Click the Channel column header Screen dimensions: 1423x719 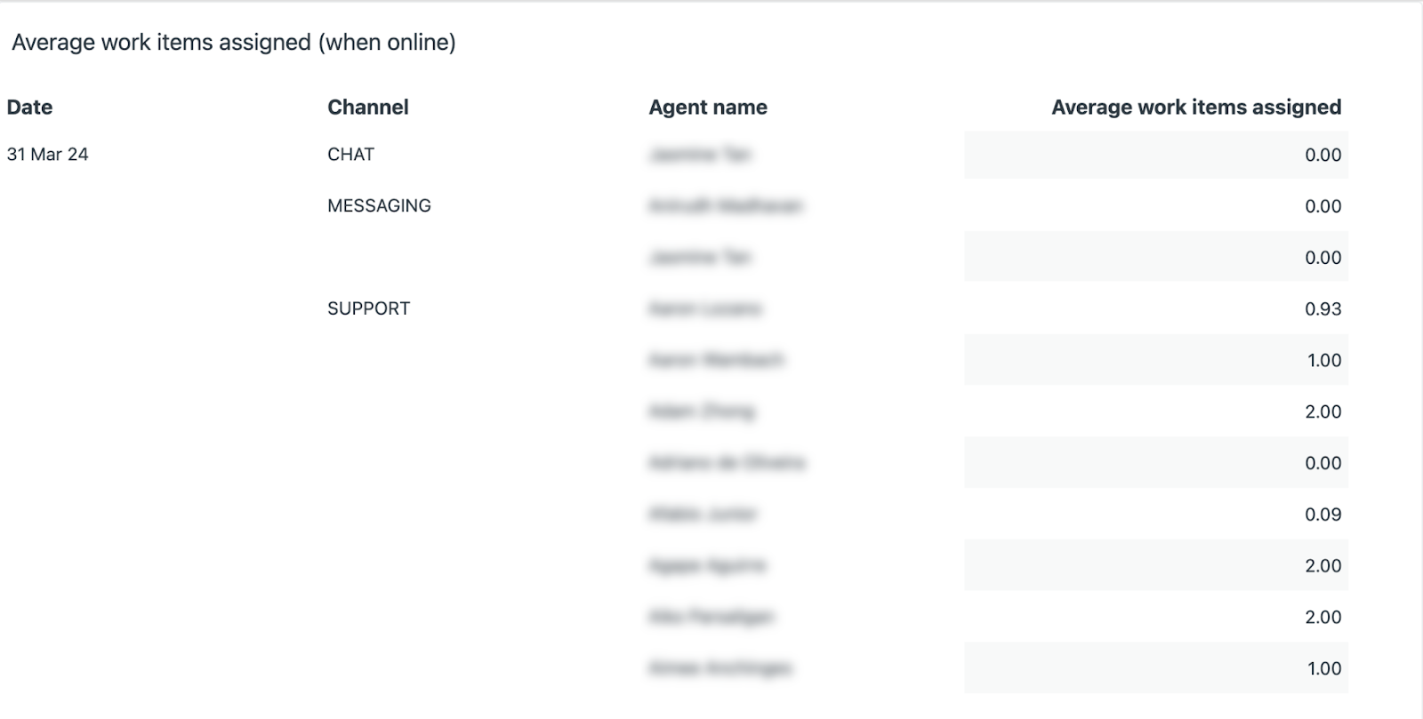coord(368,108)
